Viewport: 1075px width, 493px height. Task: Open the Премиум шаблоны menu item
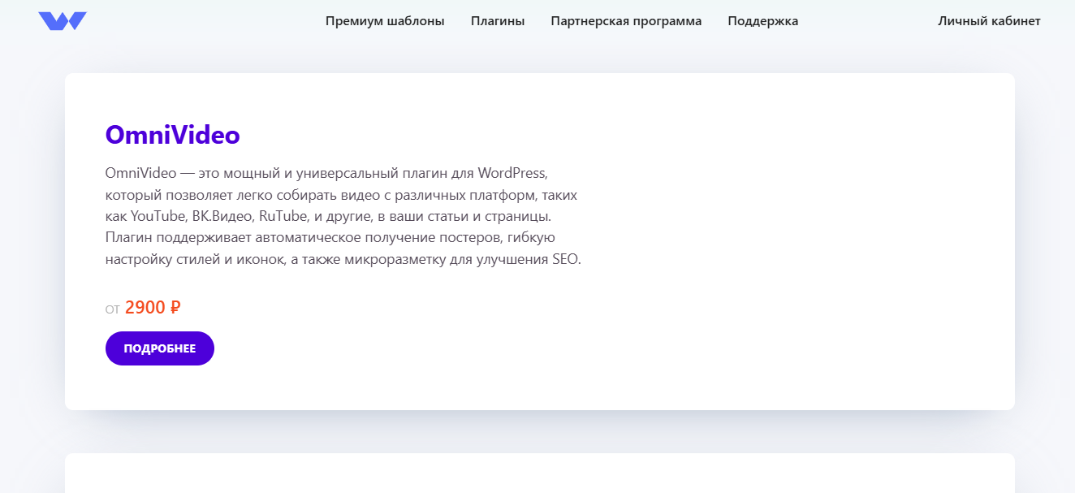tap(385, 21)
